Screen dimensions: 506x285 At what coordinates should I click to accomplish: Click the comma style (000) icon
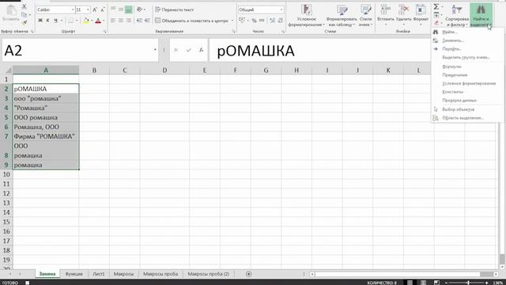click(262, 21)
